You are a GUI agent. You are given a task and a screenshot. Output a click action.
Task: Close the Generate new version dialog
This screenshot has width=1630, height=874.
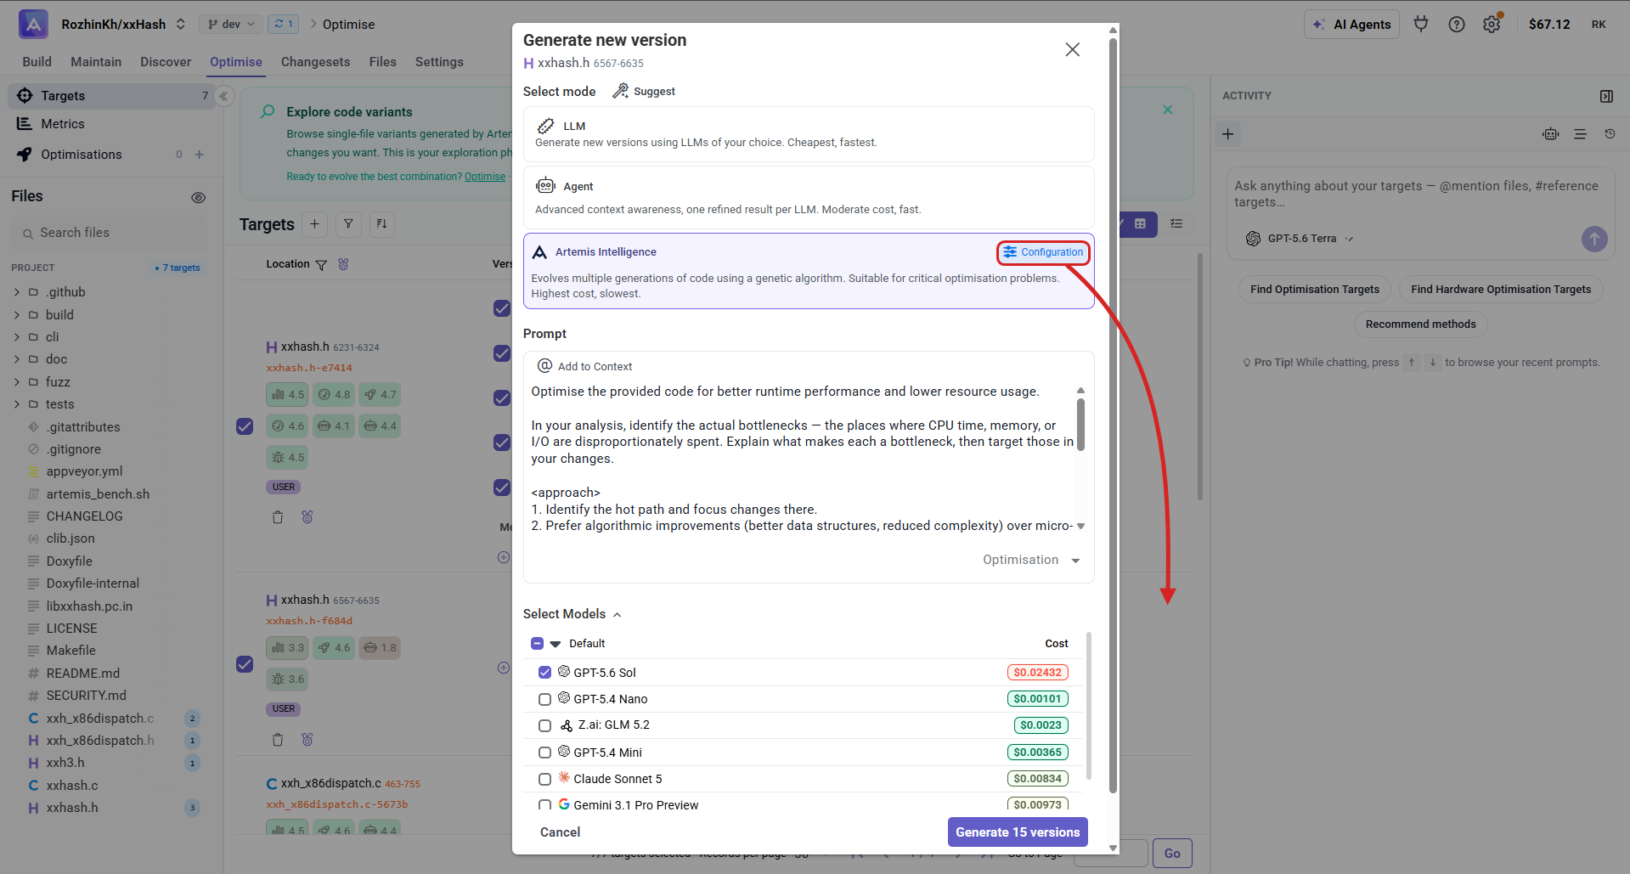pyautogui.click(x=1073, y=50)
